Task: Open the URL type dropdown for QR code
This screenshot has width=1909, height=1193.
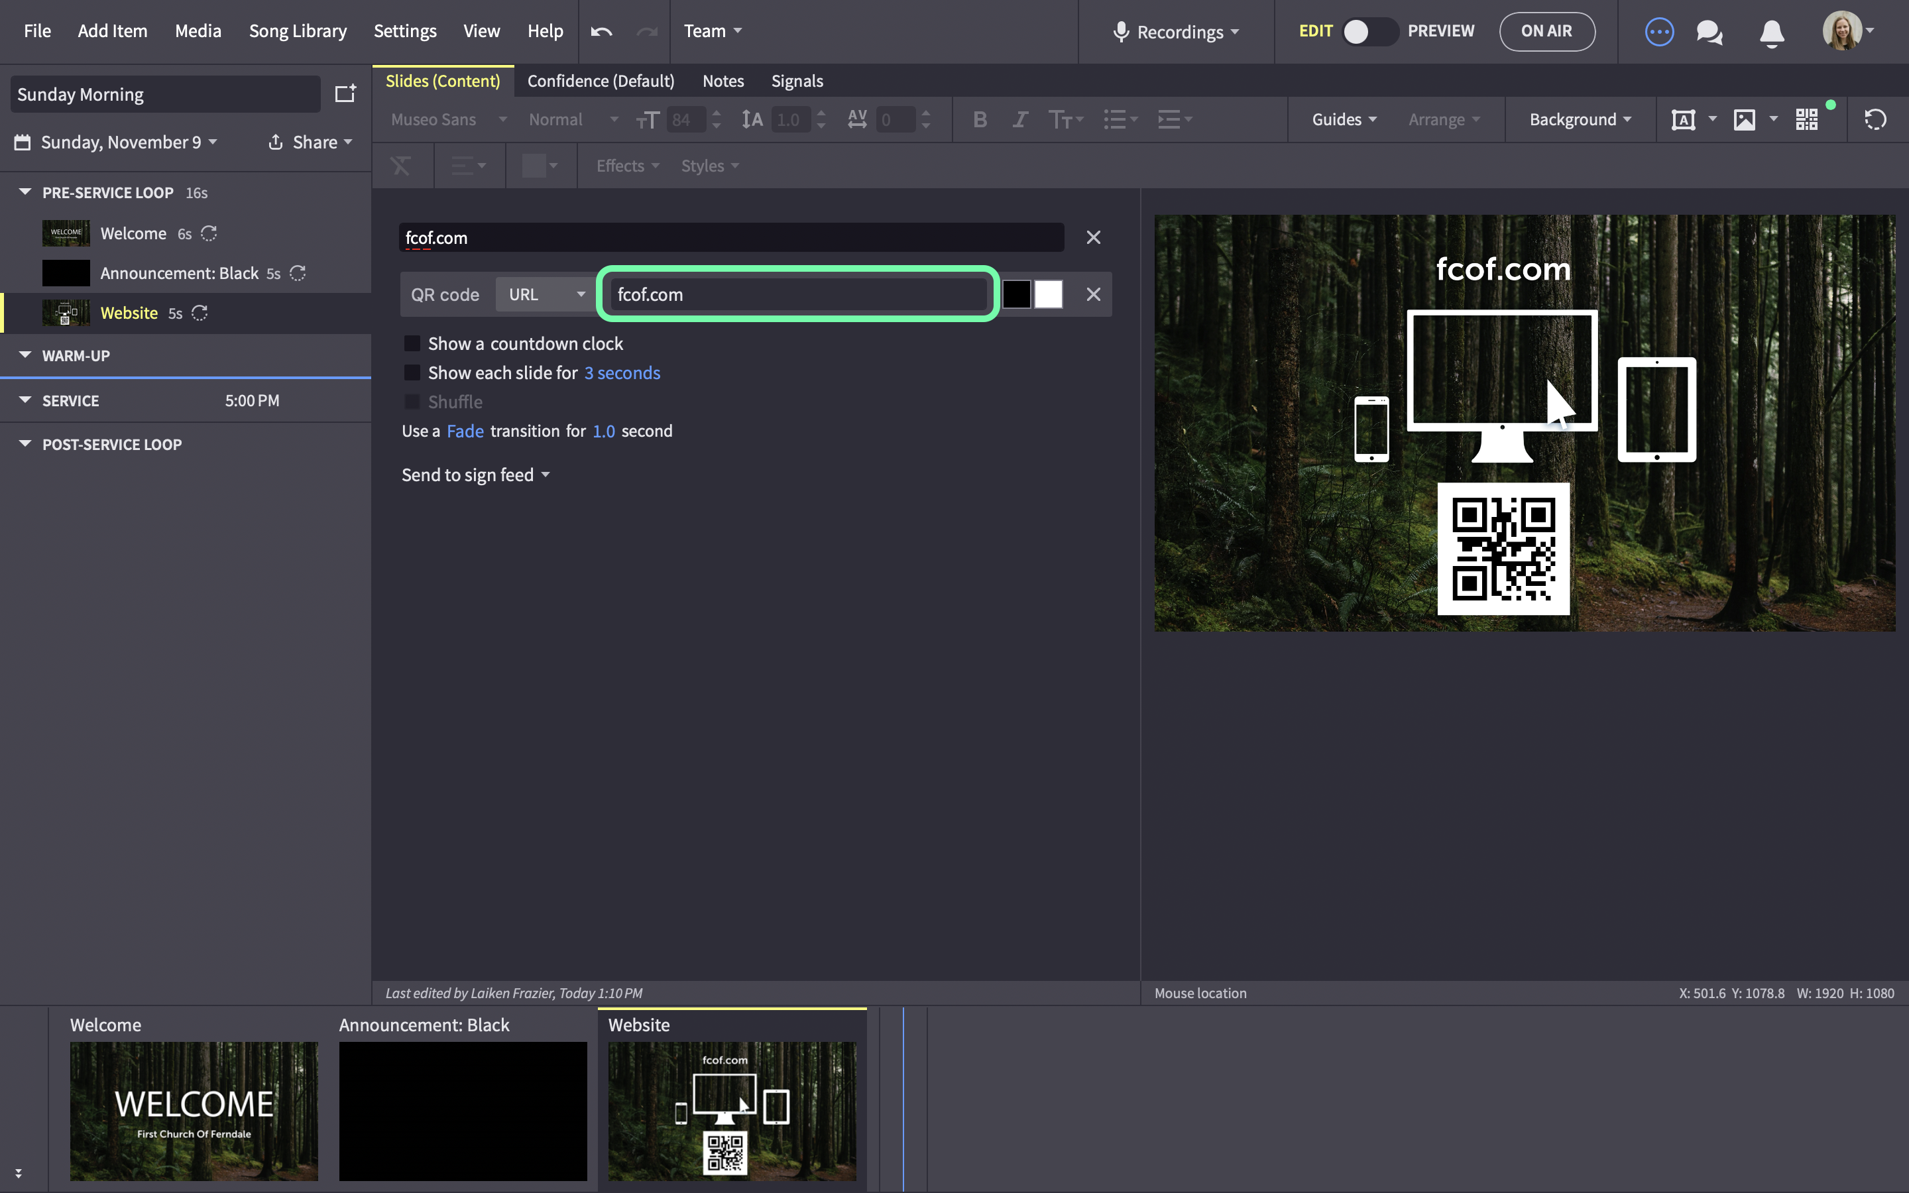Action: coord(546,294)
